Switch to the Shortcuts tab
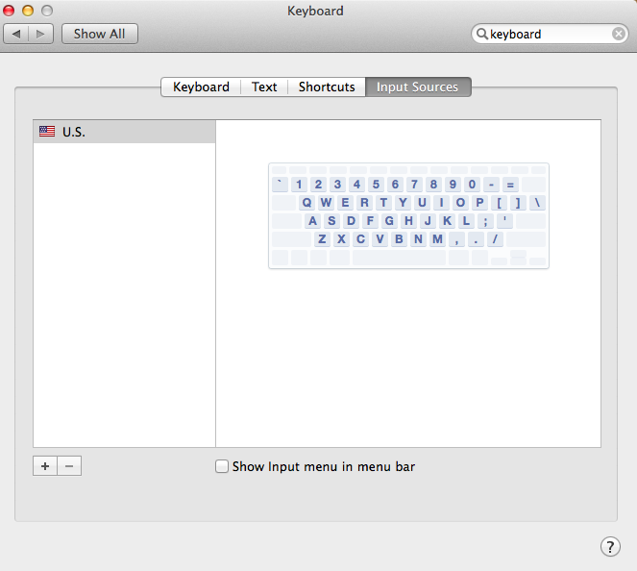The width and height of the screenshot is (637, 571). tap(327, 87)
